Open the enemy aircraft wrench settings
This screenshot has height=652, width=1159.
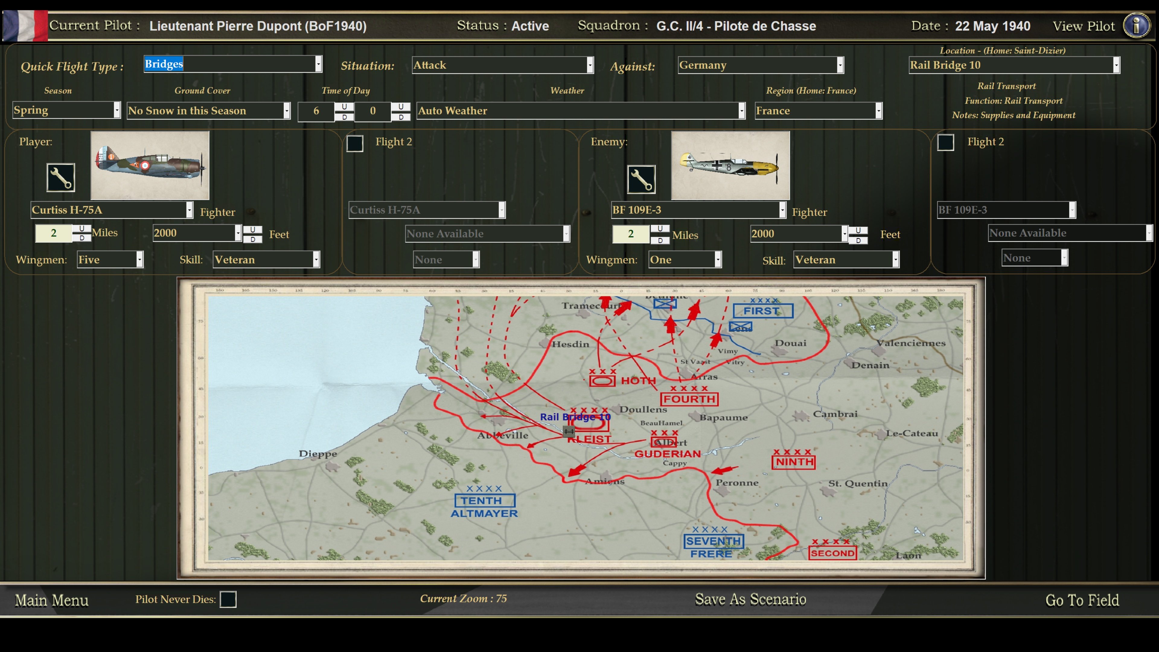[x=641, y=179]
